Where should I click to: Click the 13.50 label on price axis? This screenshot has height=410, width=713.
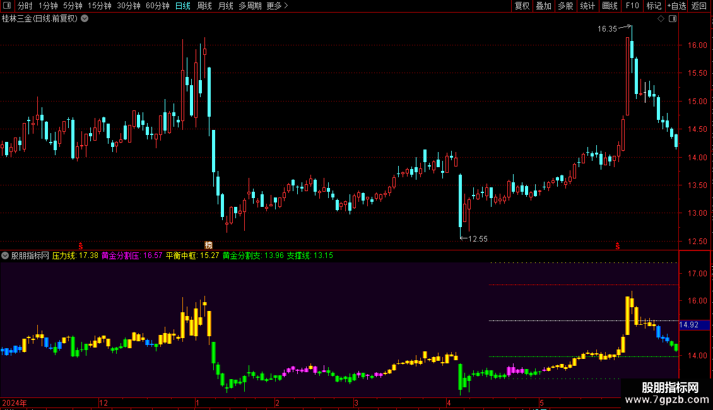coord(697,185)
